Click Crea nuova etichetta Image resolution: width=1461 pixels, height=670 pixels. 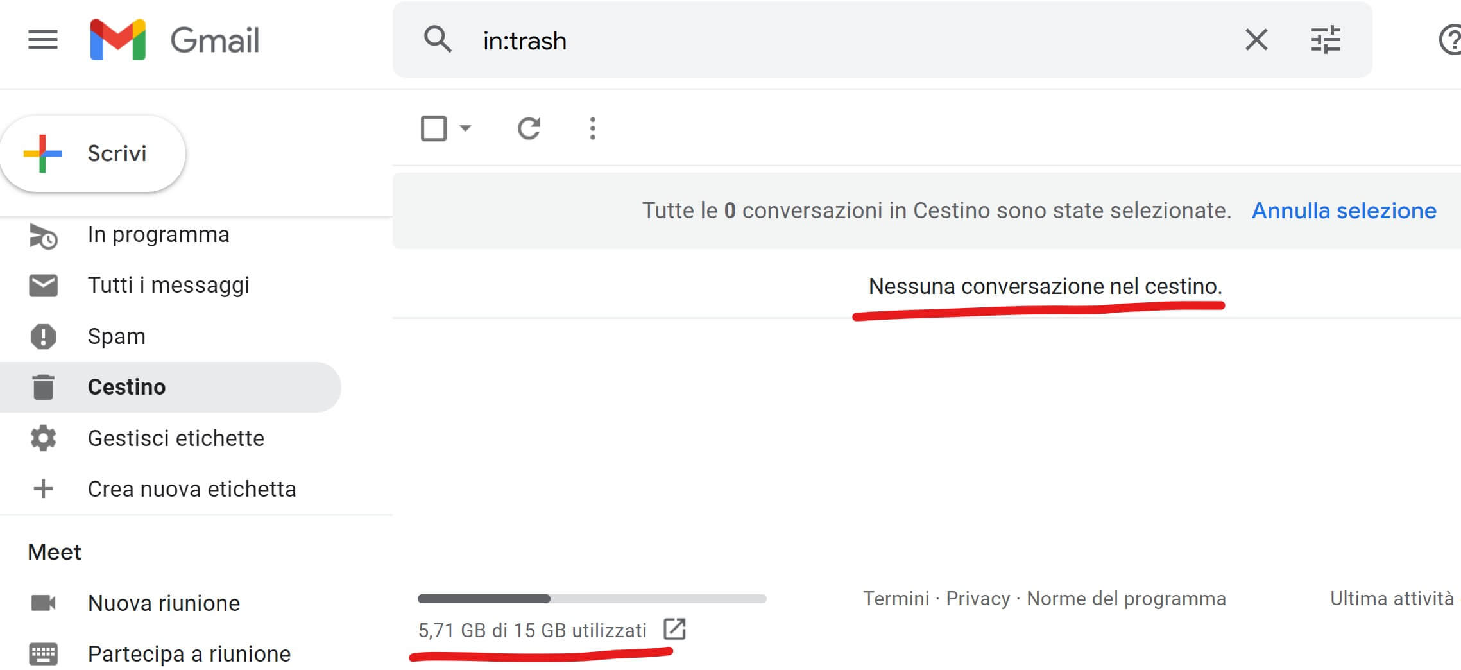tap(191, 489)
